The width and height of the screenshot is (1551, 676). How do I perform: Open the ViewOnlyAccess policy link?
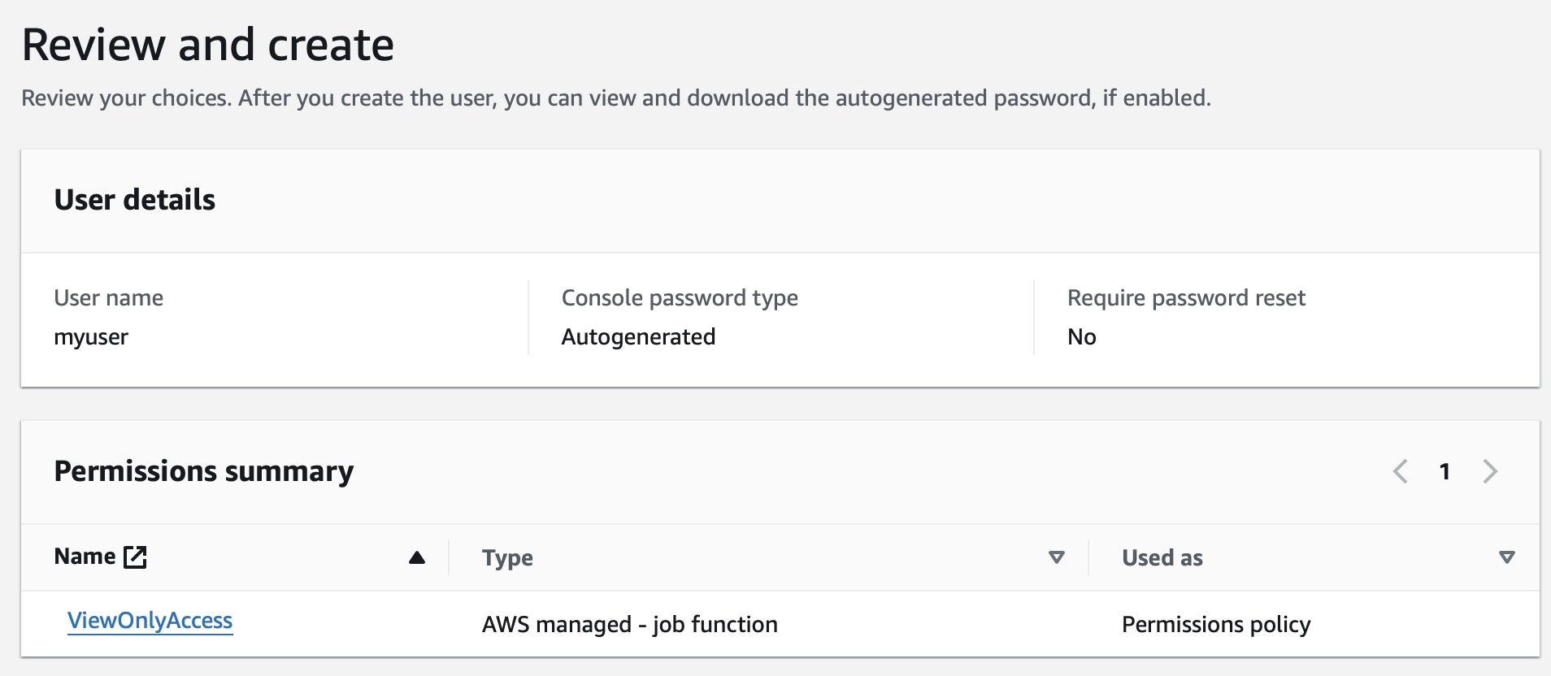tap(150, 621)
